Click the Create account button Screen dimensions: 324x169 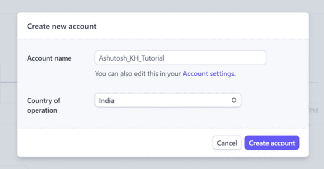click(x=272, y=143)
